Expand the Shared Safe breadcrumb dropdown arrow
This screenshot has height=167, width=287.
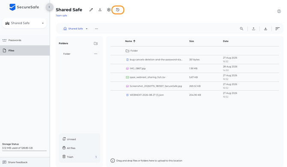[87, 29]
